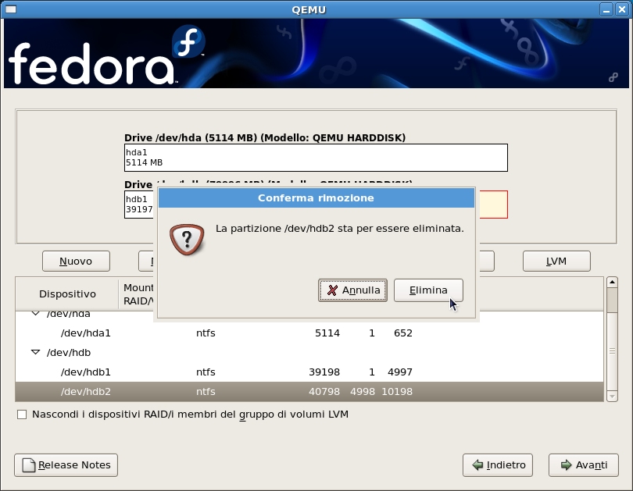Click the red X icon on Annulla
This screenshot has width=633, height=491.
[332, 290]
